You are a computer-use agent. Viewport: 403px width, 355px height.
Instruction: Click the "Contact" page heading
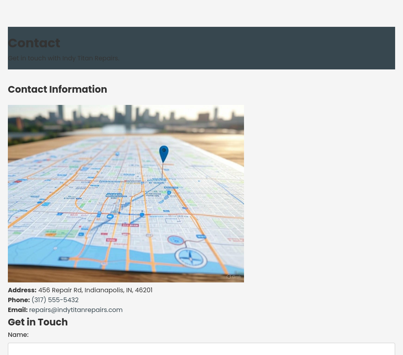pos(34,43)
